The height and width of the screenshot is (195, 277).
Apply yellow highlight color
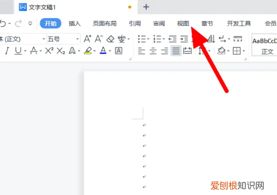pos(88,51)
